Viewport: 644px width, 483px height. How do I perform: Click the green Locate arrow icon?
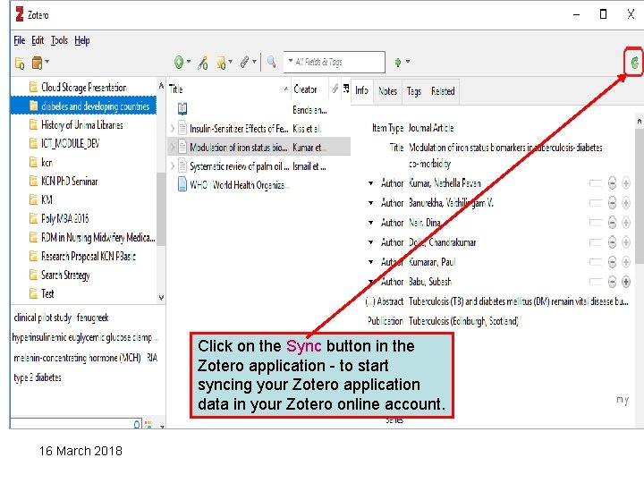point(397,62)
